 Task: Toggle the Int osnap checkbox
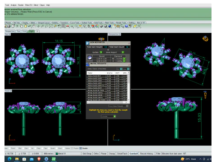(30, 148)
